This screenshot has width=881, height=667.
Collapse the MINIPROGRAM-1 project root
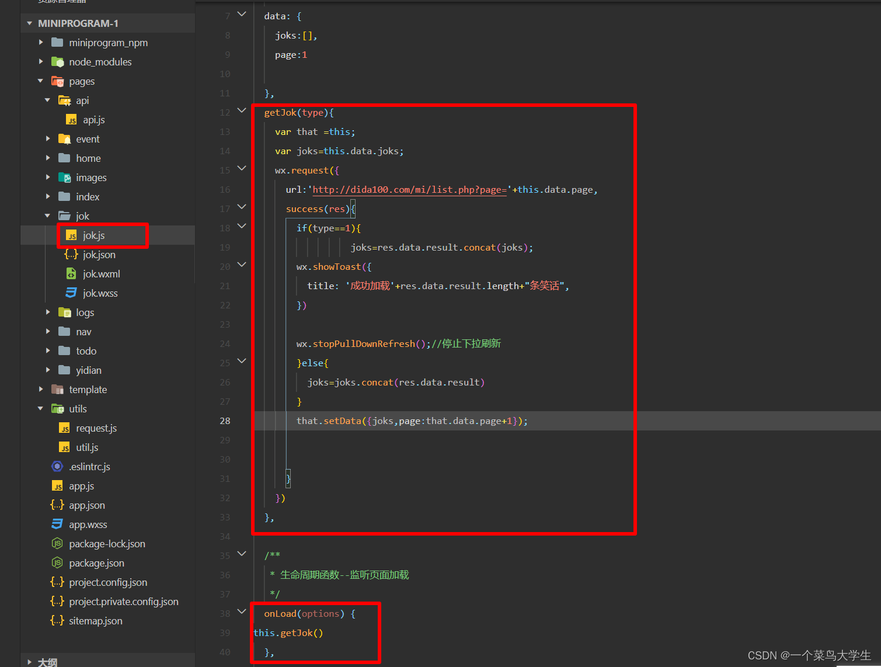(x=30, y=23)
